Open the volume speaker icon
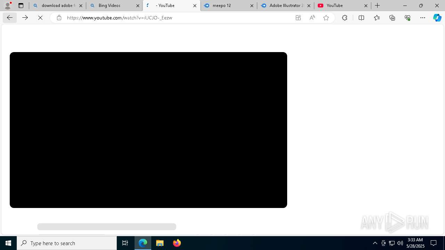 pos(400,243)
